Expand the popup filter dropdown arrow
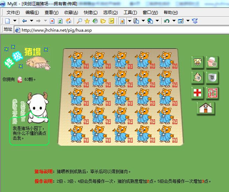 coord(130,21)
